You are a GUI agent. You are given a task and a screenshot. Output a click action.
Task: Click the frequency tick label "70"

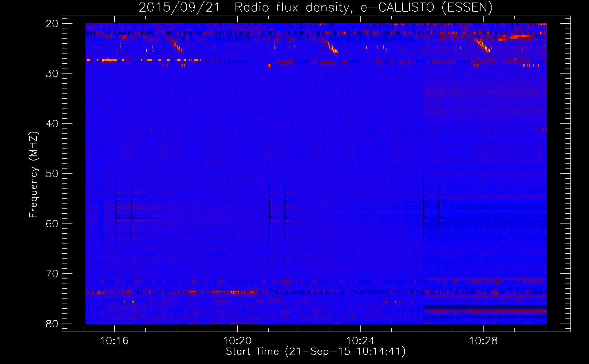pos(52,274)
